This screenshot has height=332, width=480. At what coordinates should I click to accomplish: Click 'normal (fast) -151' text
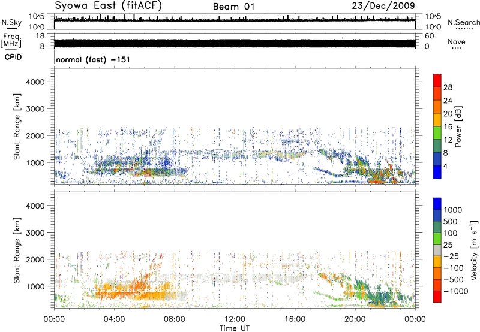(x=93, y=59)
